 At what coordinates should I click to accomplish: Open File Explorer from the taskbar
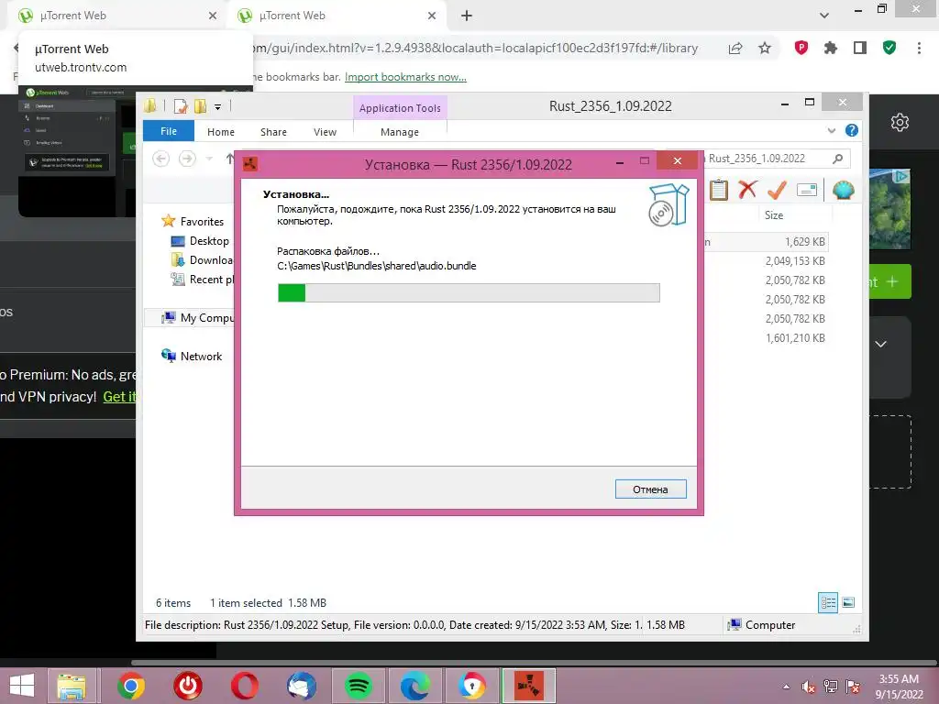click(x=72, y=686)
